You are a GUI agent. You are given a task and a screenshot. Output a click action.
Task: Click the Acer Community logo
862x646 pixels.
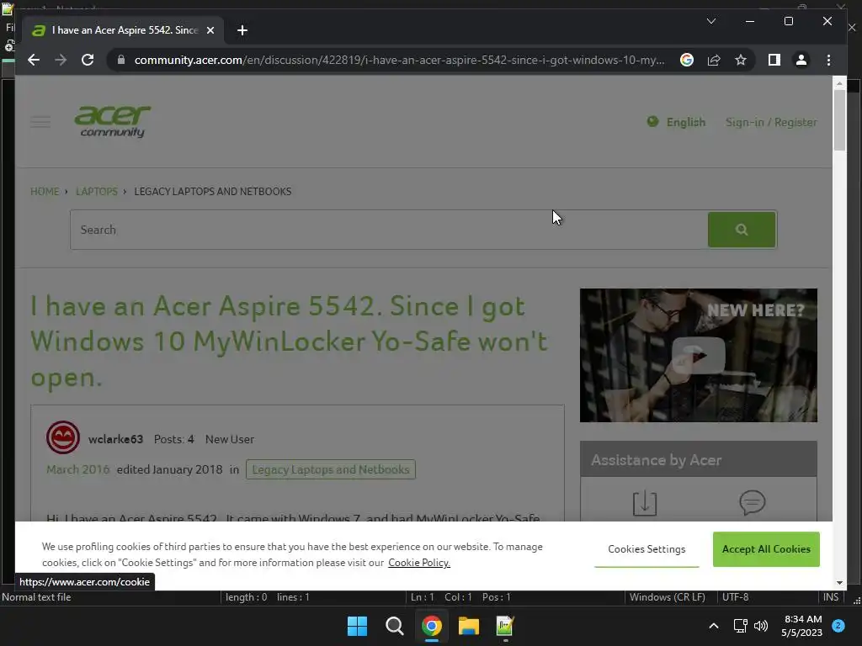coord(112,121)
